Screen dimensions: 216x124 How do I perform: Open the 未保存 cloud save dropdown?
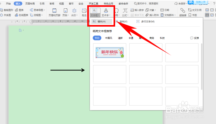[x=181, y=4]
